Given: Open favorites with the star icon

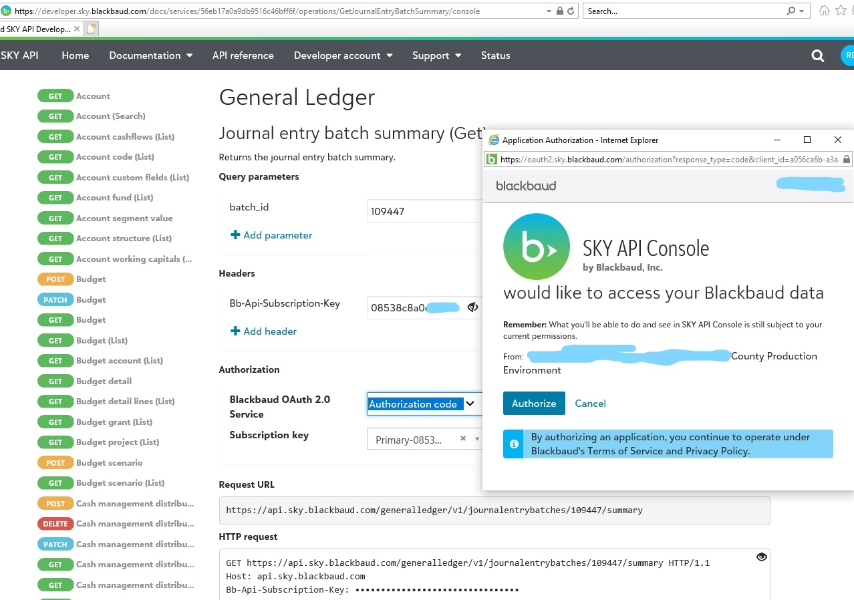Looking at the screenshot, I should click(x=839, y=11).
